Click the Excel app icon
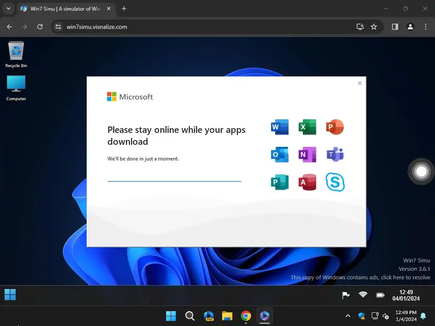This screenshot has height=326, width=435. click(308, 127)
